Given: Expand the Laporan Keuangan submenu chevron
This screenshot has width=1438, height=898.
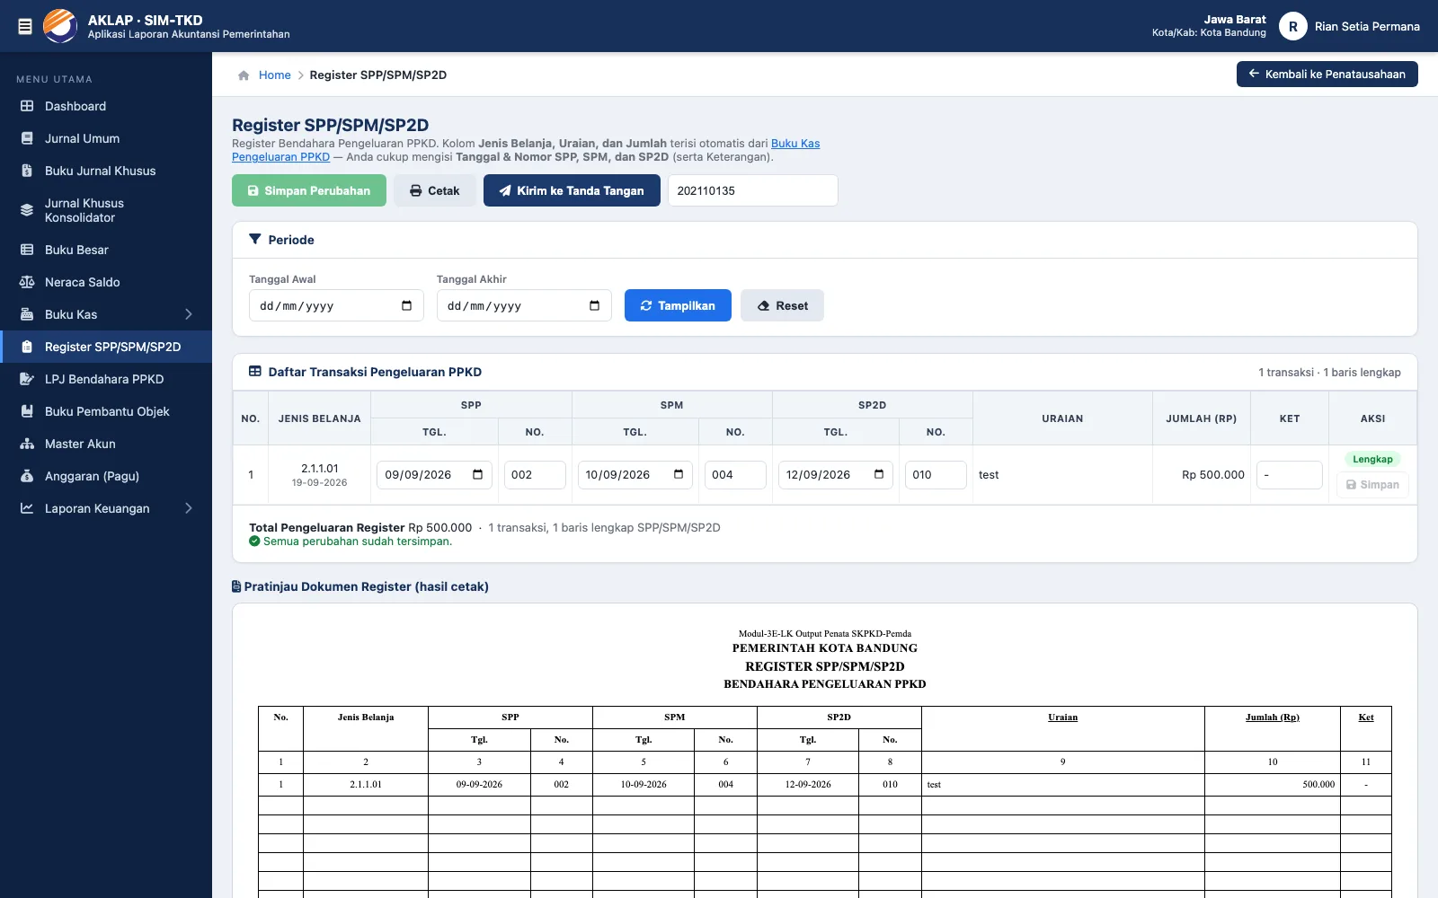Looking at the screenshot, I should click(189, 508).
